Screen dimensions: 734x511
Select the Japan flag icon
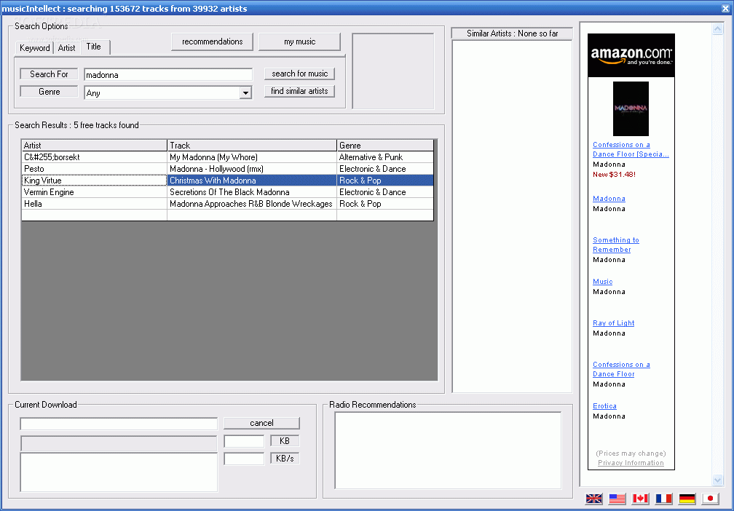[x=711, y=499]
